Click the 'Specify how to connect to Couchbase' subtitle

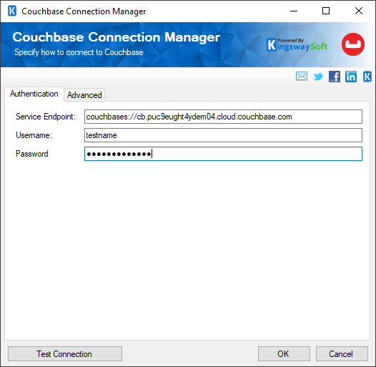click(x=79, y=52)
